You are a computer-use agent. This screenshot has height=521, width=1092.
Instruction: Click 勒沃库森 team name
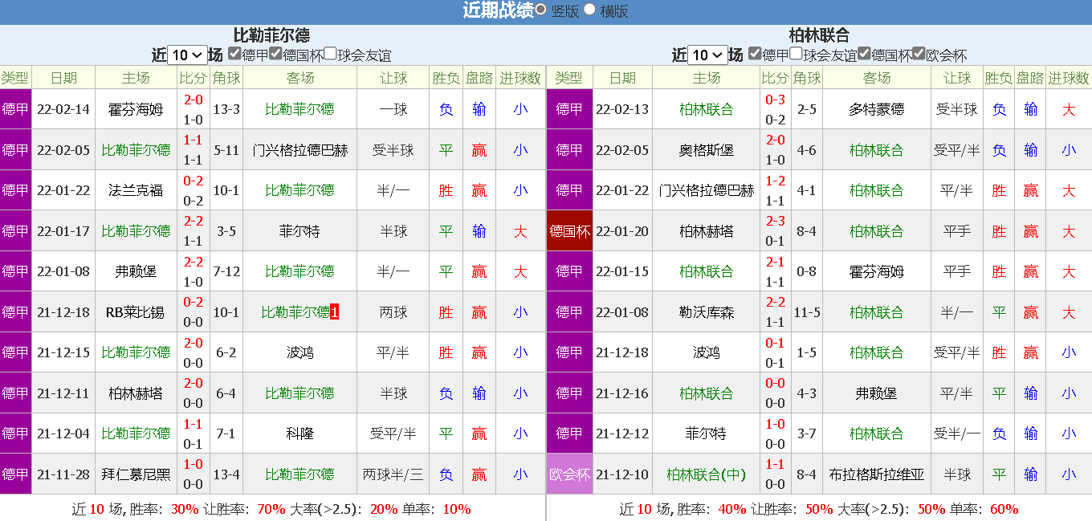pyautogui.click(x=707, y=312)
